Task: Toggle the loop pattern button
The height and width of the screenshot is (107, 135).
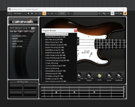Action: (32, 32)
